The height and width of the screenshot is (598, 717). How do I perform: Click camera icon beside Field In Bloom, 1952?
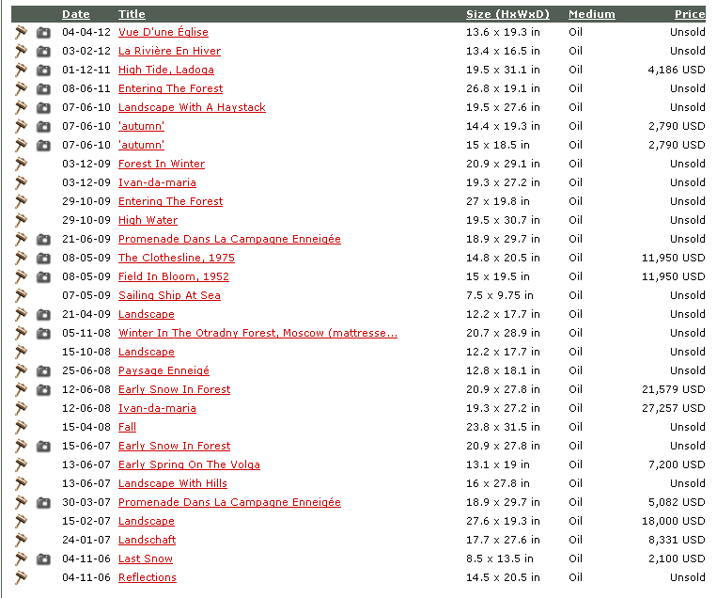pyautogui.click(x=43, y=276)
